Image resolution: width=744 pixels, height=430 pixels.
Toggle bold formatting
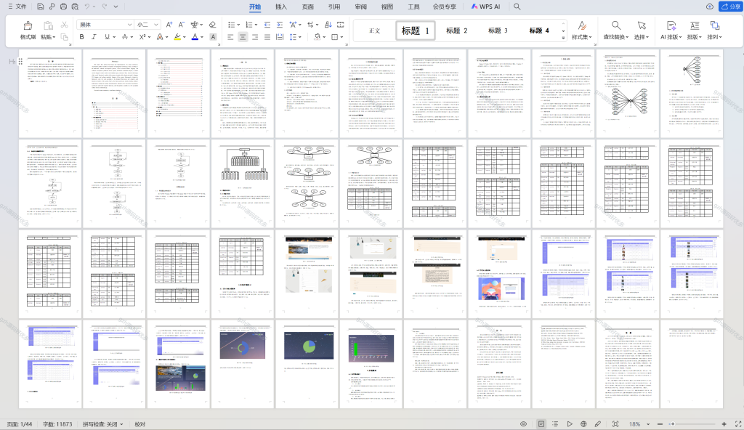pyautogui.click(x=81, y=37)
